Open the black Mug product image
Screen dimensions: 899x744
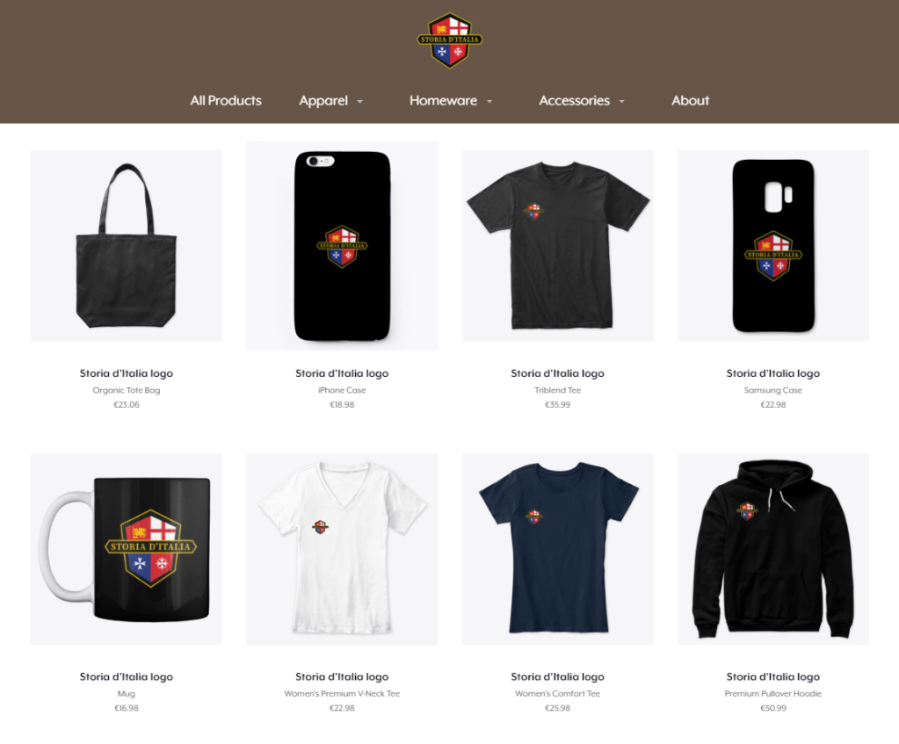click(127, 549)
